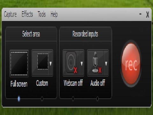Click the Custom label
Viewport: 153px width, 115px height.
[x=42, y=83]
